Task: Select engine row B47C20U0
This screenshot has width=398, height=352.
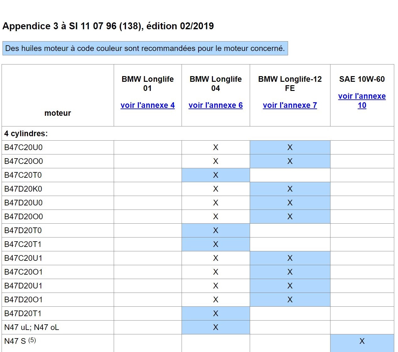Action: click(198, 147)
